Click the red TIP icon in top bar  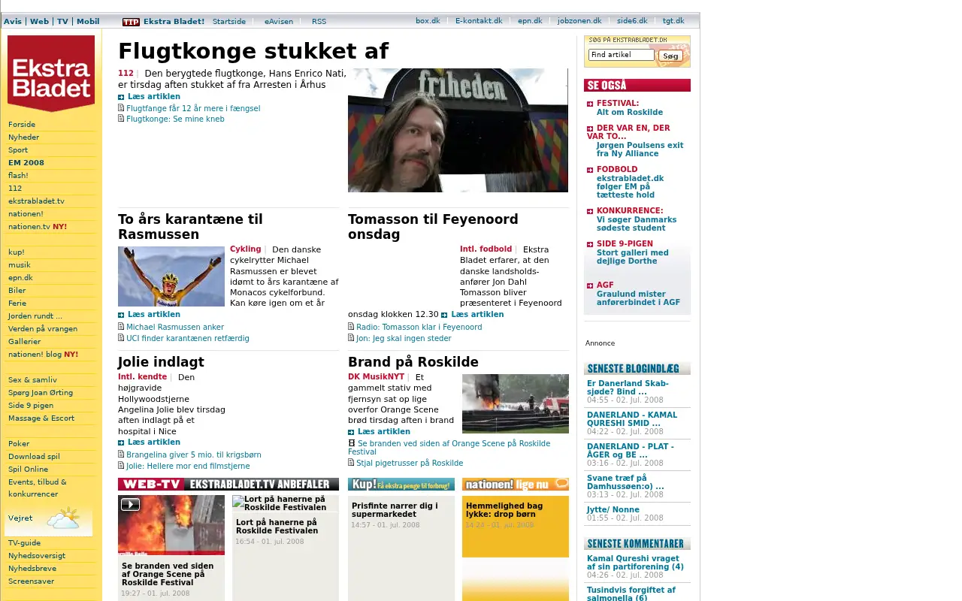pos(131,22)
